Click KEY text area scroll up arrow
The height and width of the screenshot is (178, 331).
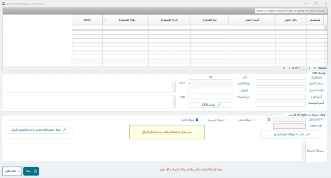174,83
